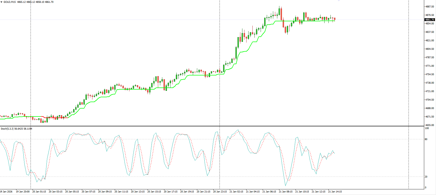This screenshot has height=195, width=436.
Task: Click the 4787.50 price axis label
Action: coord(430,57)
